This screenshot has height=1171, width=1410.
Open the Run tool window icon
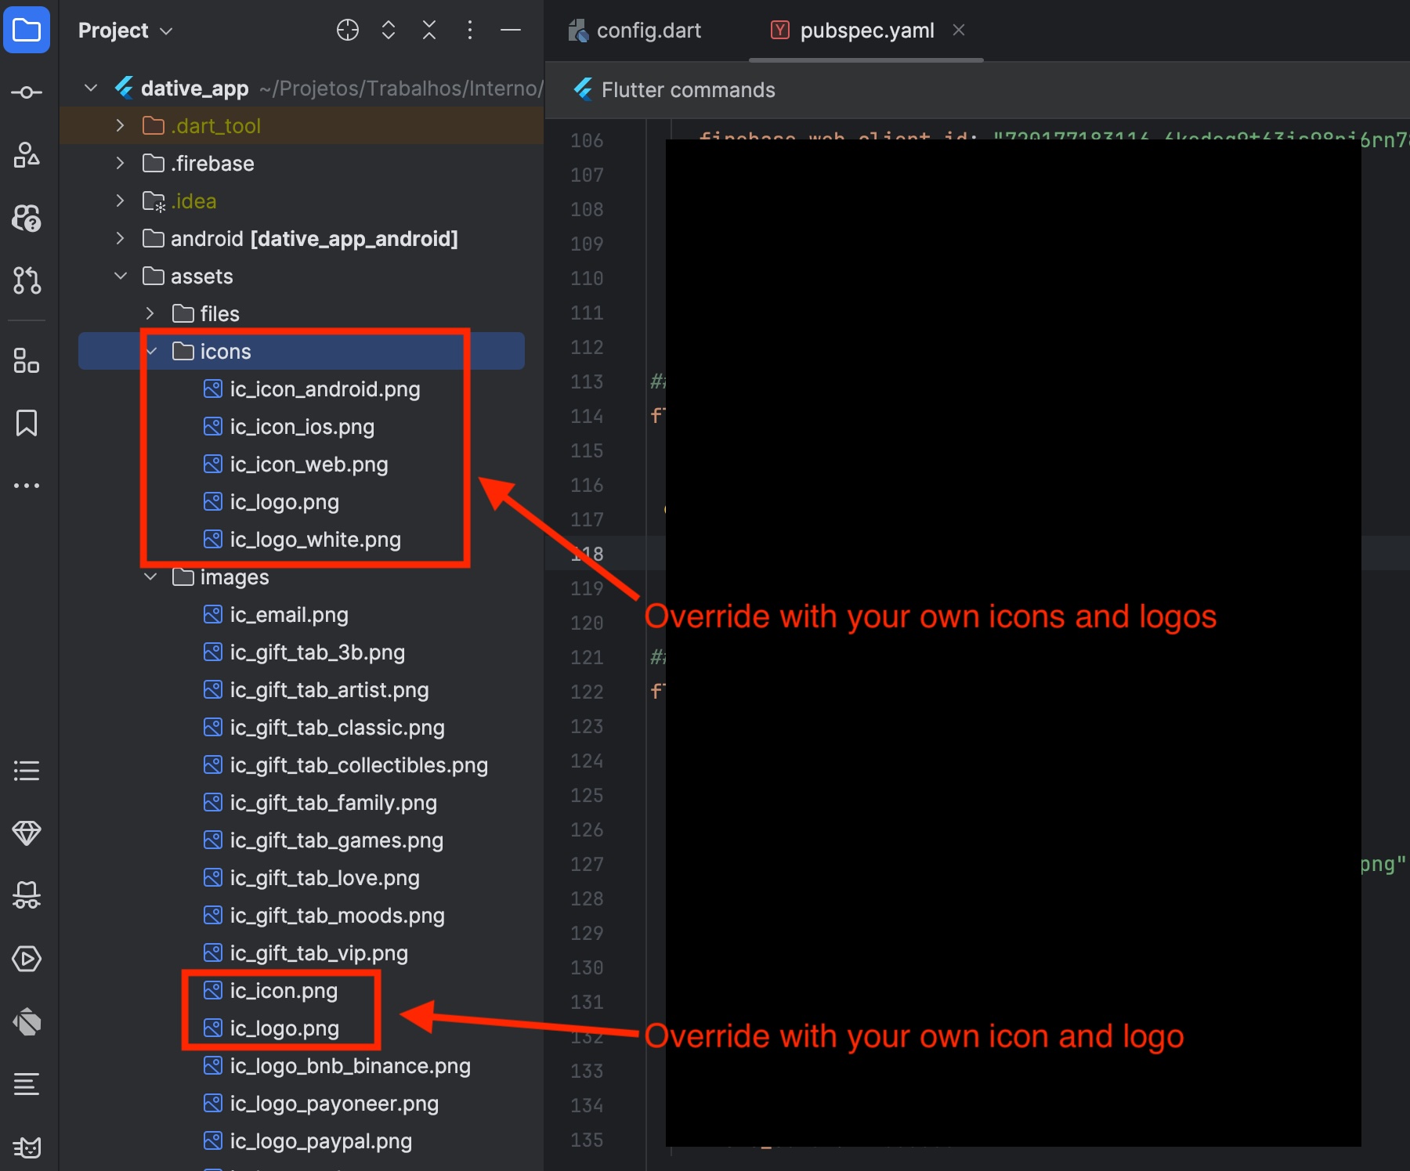pyautogui.click(x=27, y=959)
